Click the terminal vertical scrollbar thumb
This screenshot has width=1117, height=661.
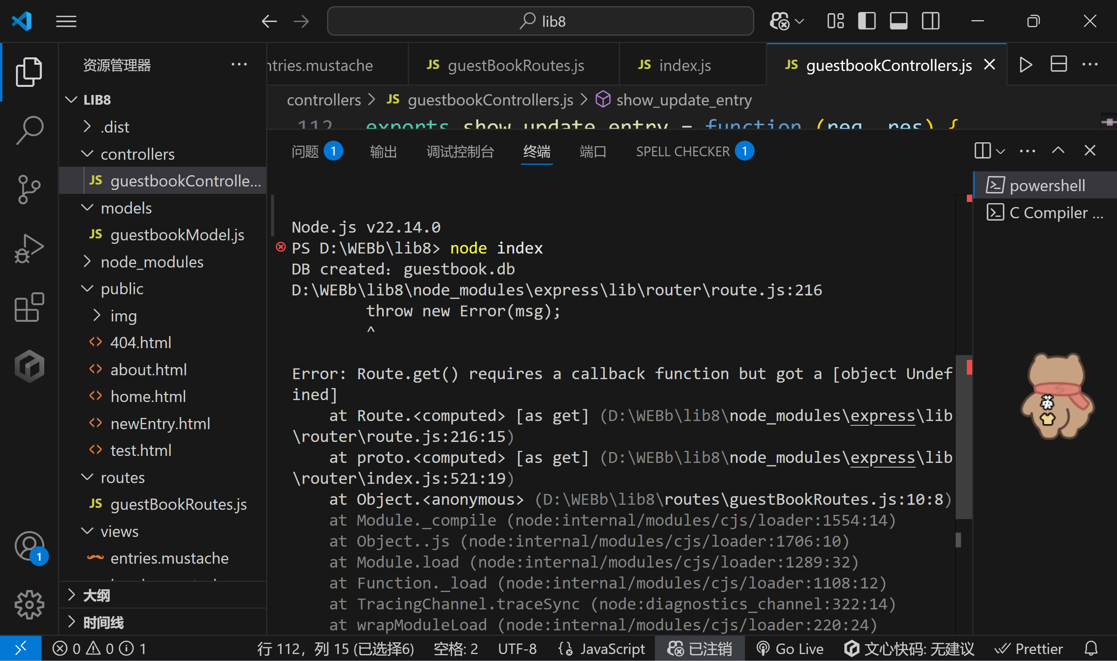coord(964,437)
